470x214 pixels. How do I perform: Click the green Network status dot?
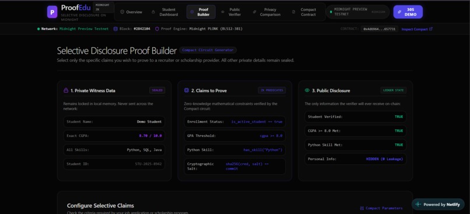[x=38, y=29]
